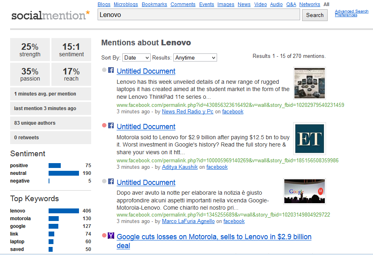Screen dimensions: 373x255
Task: Click the gray sentiment dot beside the Italian result
Action: pos(104,181)
